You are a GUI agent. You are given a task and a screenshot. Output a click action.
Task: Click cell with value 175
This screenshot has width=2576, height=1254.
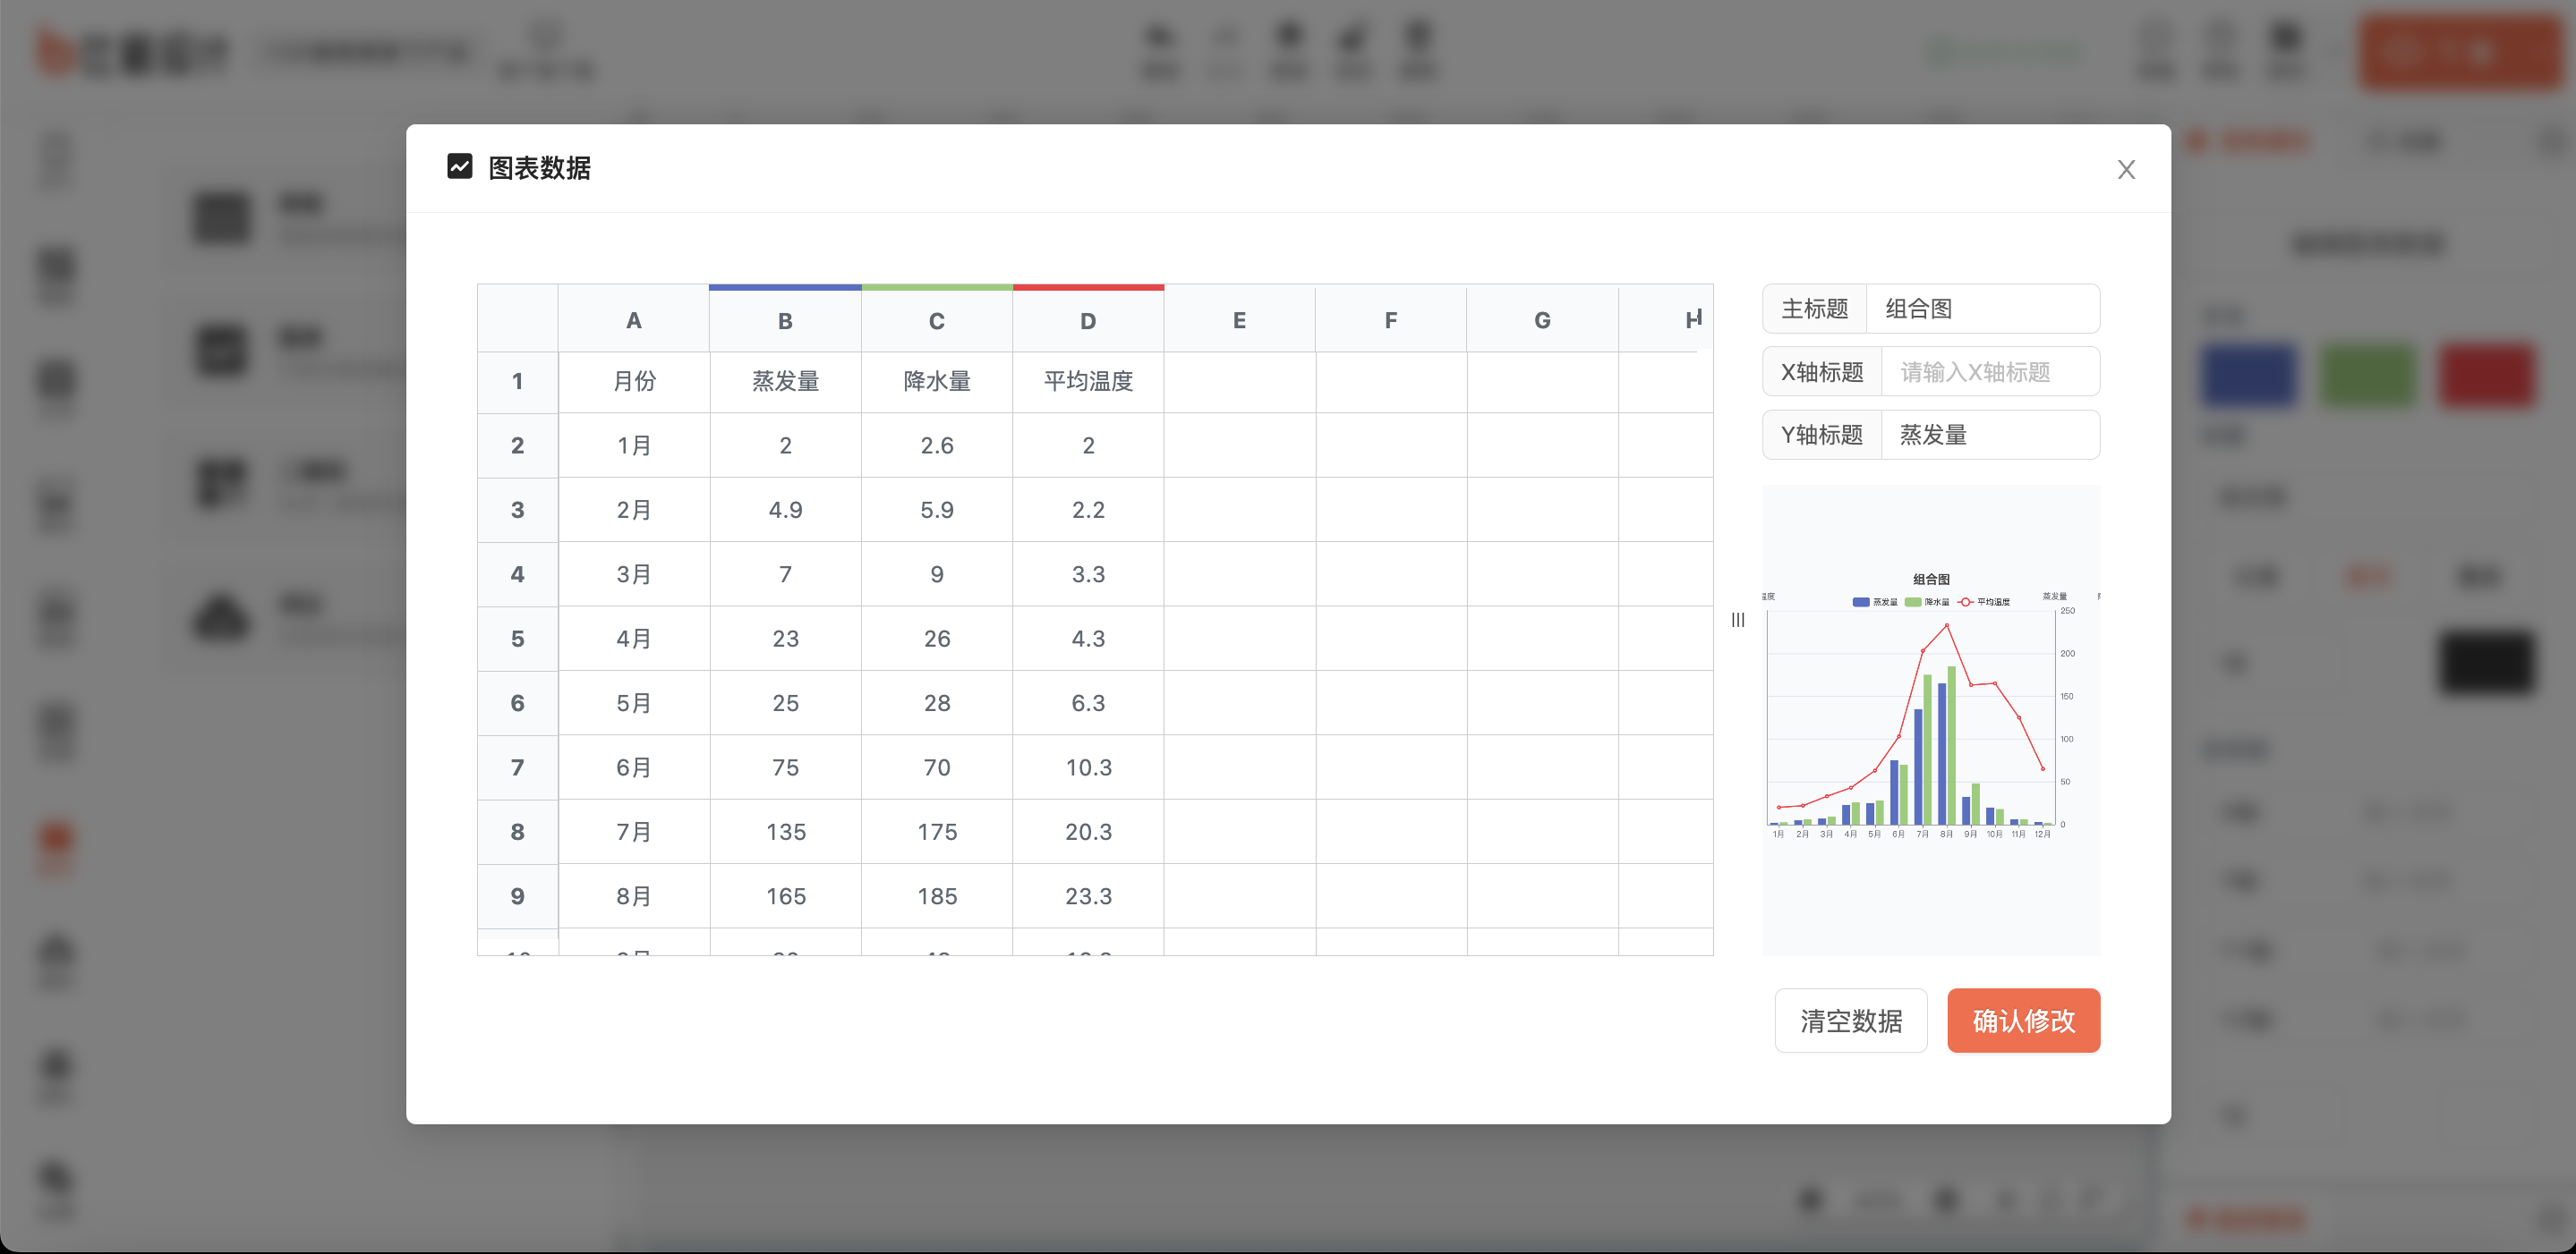tap(936, 831)
